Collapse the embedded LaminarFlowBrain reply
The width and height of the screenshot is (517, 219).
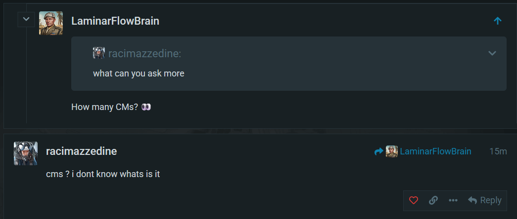pyautogui.click(x=26, y=19)
